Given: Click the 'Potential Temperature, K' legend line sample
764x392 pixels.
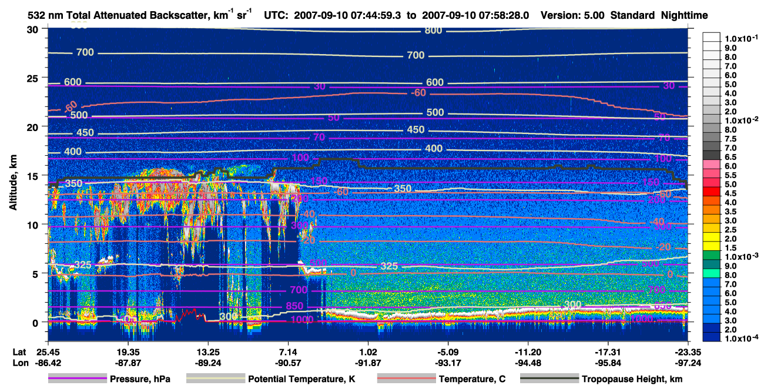Looking at the screenshot, I should 216,379.
